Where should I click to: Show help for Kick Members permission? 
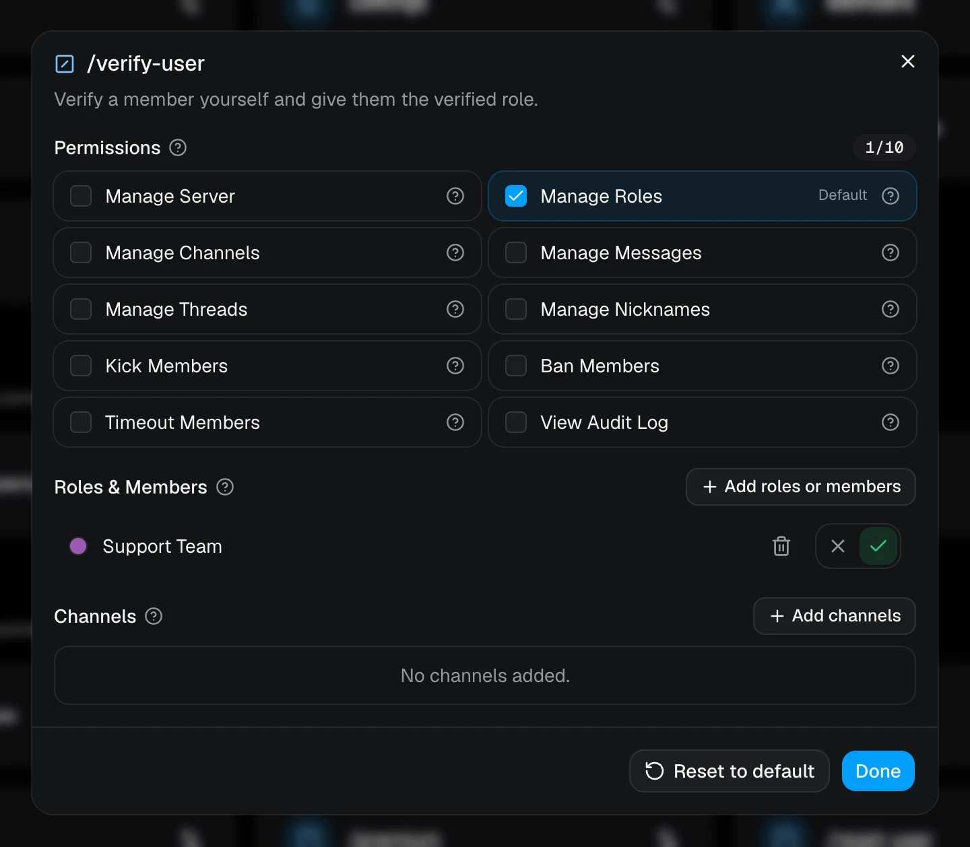pos(455,366)
